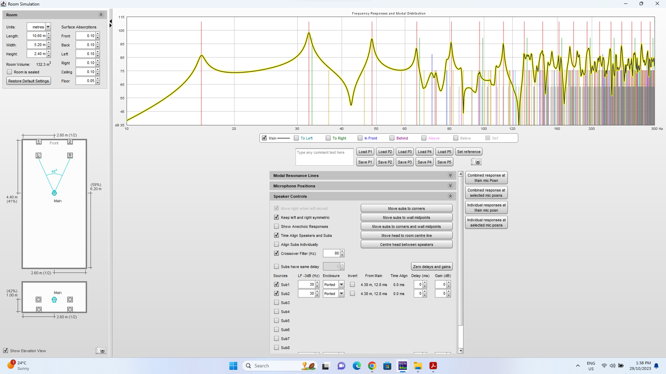Open REW app in Windows taskbar
This screenshot has width=666, height=374.
point(402,366)
